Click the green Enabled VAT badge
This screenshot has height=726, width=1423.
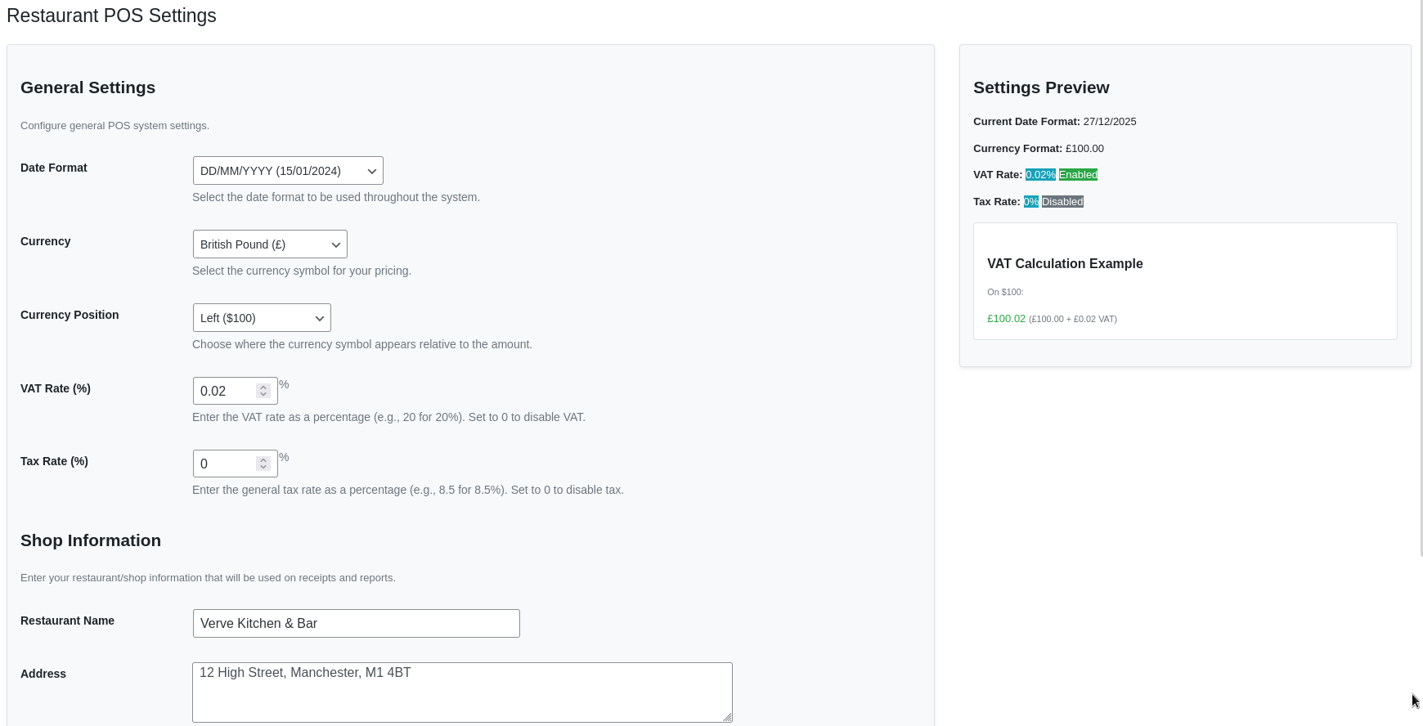coord(1078,175)
